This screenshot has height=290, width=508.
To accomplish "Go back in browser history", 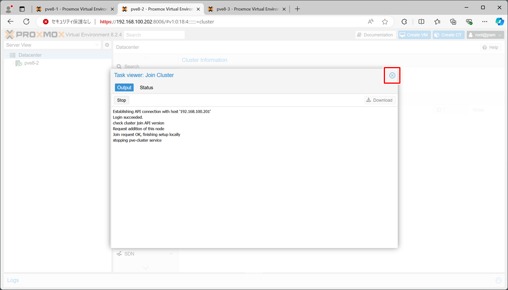I will point(11,22).
